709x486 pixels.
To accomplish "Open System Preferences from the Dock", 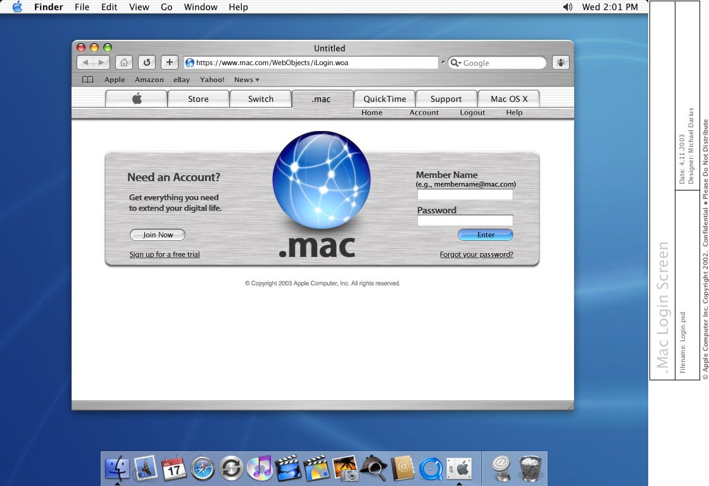I will click(x=460, y=468).
